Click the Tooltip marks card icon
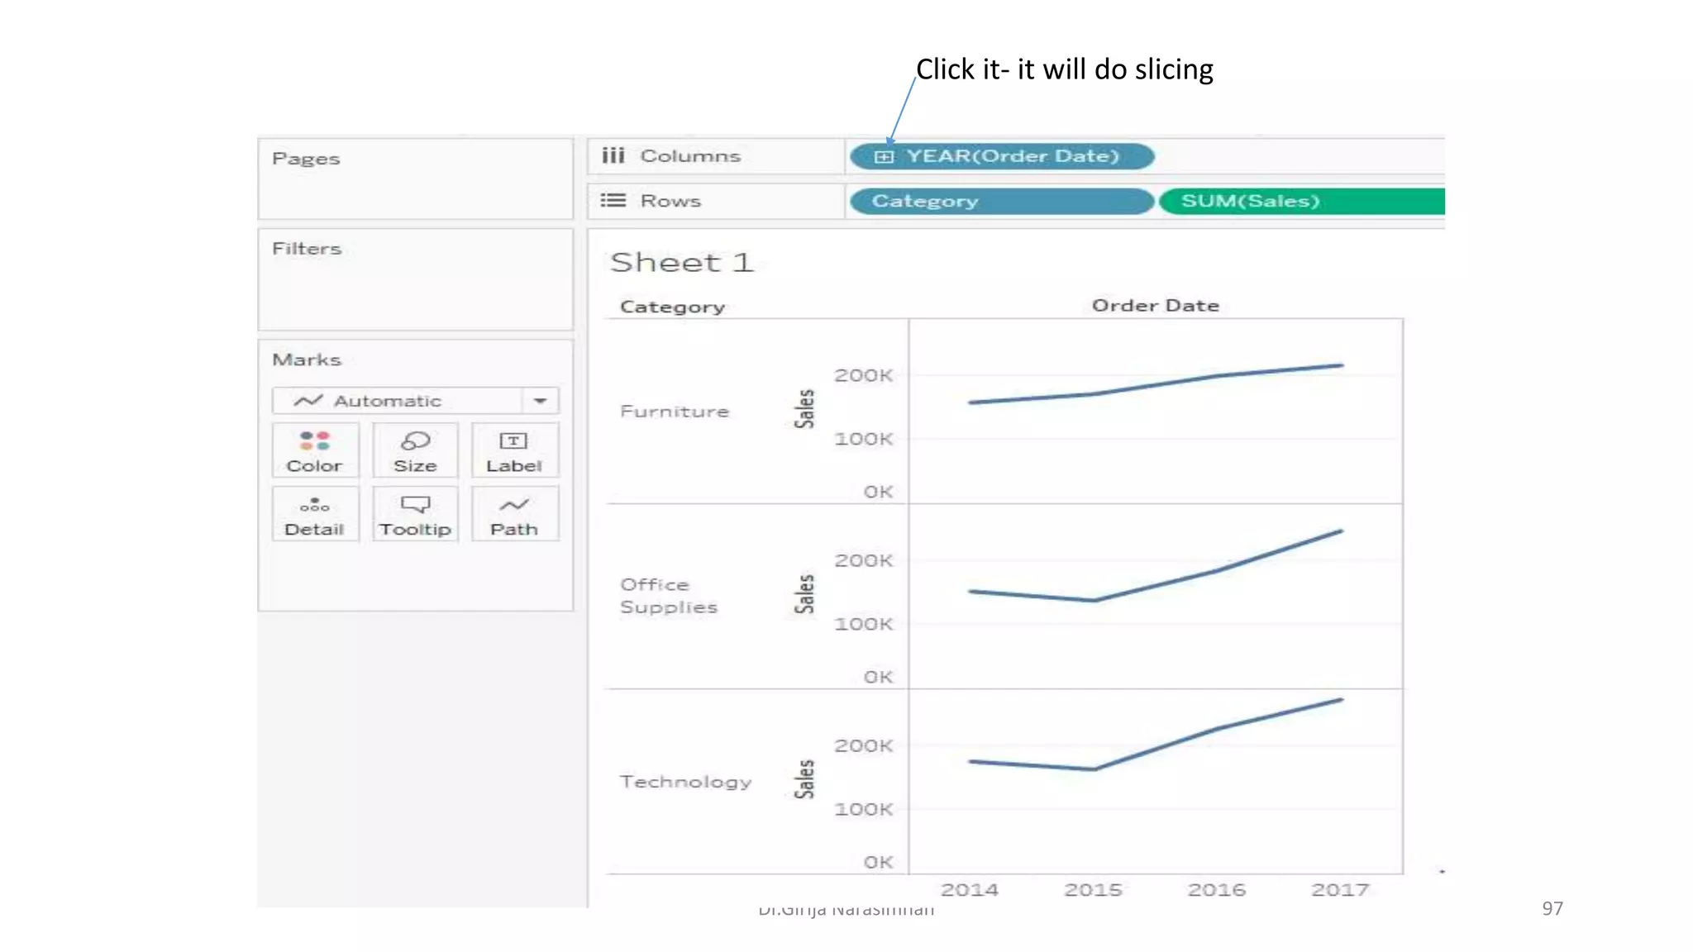Screen dimensions: 1693x952 [x=415, y=504]
